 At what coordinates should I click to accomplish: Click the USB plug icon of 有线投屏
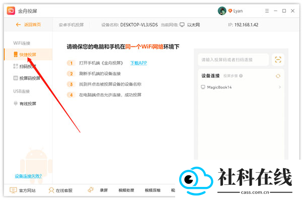coord(16,103)
